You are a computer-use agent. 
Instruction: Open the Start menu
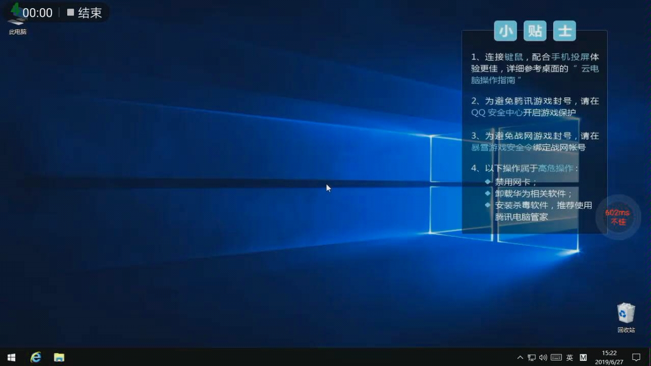pos(10,357)
